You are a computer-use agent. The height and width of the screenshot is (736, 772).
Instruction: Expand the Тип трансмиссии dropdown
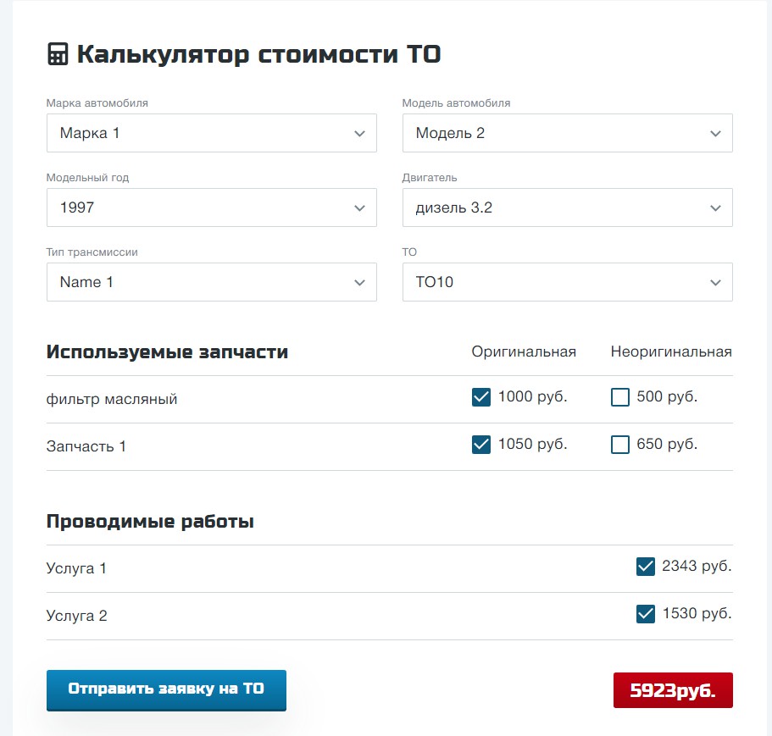(211, 282)
